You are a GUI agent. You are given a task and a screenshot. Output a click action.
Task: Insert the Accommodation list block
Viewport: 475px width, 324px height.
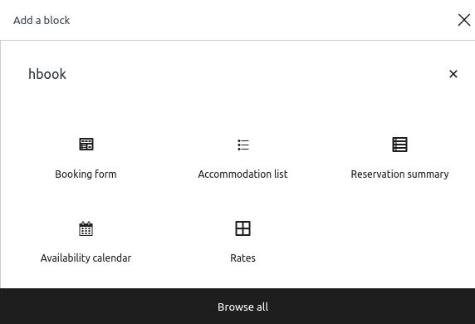[x=242, y=158]
